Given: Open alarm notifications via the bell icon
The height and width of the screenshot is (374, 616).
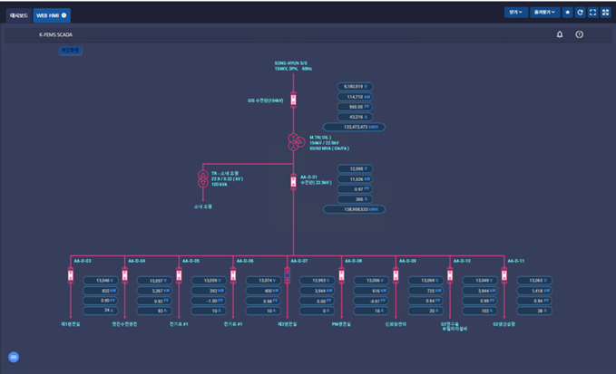Looking at the screenshot, I should pos(560,34).
